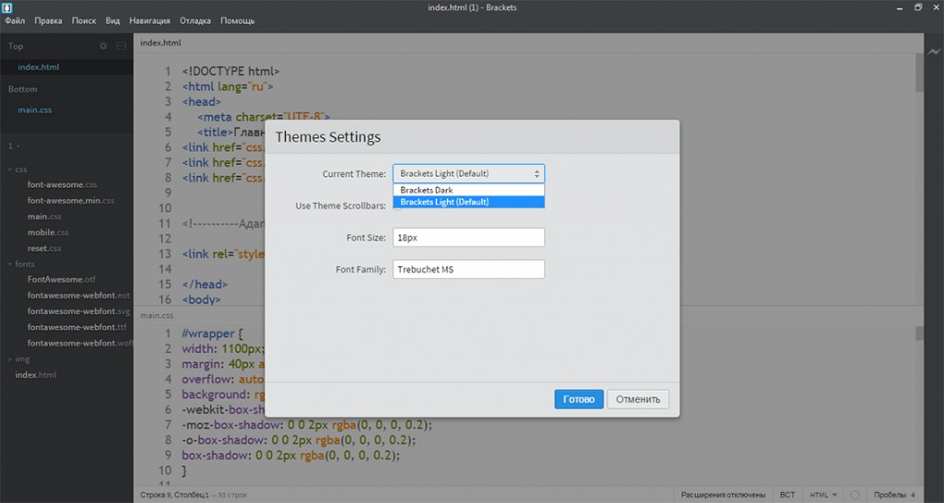Open the Помощь menu
Viewport: 944px width, 503px height.
coord(237,20)
